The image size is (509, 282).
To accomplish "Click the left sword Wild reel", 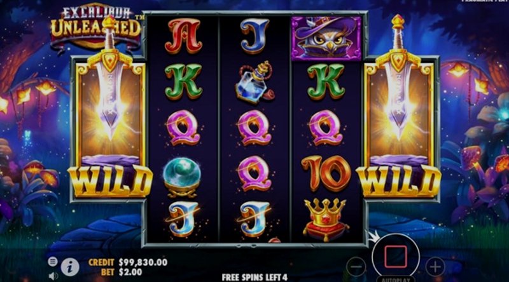I will point(110,128).
